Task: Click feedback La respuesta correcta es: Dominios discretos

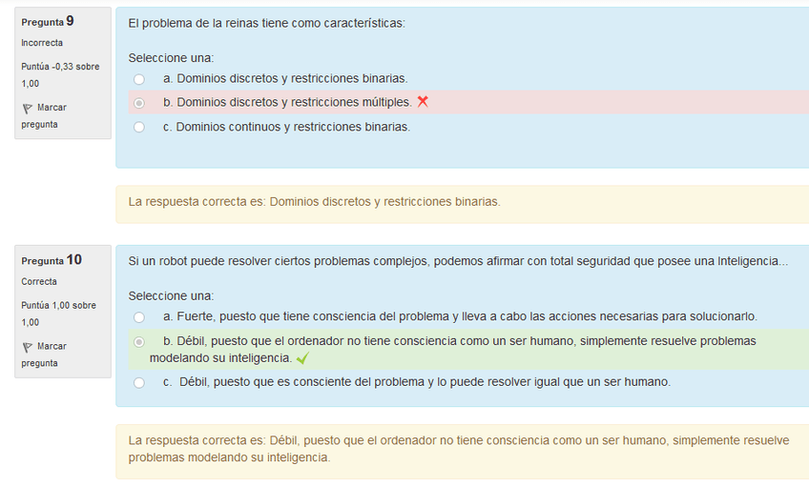Action: click(314, 201)
